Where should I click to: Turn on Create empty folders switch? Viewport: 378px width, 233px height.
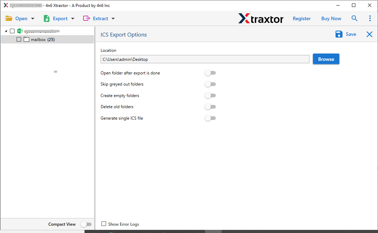tap(210, 95)
